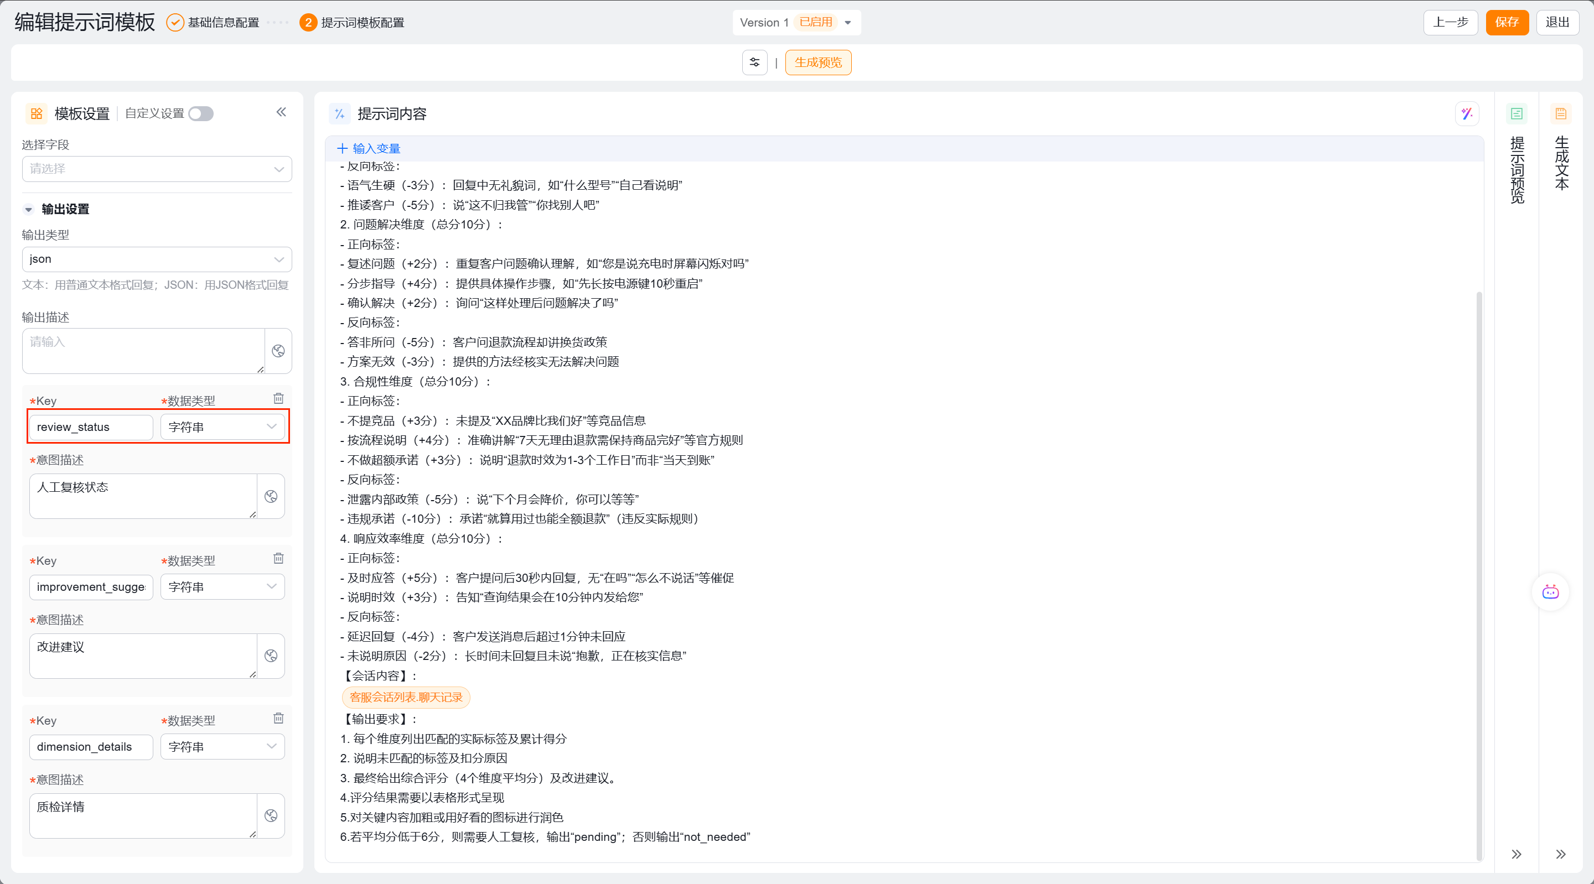
Task: Click the generate preview button
Action: pyautogui.click(x=817, y=63)
